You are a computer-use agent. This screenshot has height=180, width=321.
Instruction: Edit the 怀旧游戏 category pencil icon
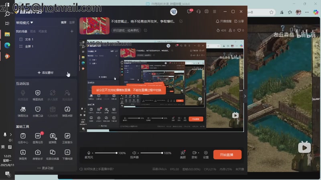coord(145,30)
